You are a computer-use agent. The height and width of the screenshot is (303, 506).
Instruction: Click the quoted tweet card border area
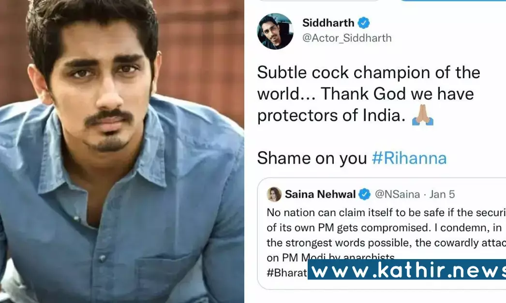(x=382, y=234)
